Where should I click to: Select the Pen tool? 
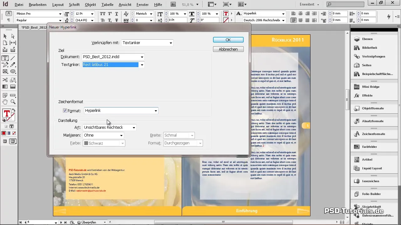point(5,65)
